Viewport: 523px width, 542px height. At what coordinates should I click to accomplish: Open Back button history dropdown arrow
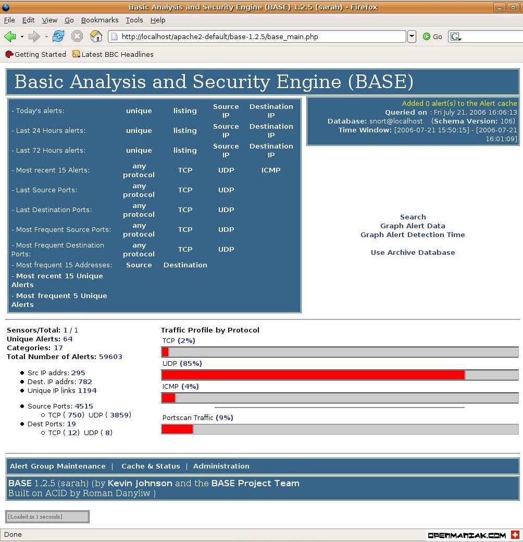click(22, 36)
